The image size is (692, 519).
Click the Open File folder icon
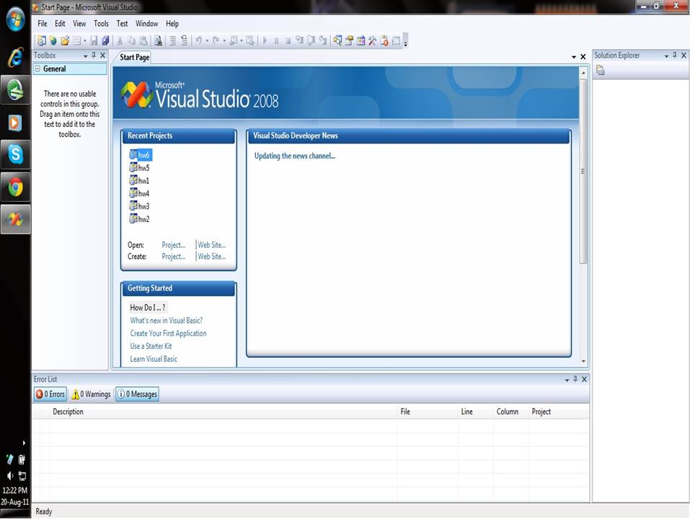click(x=65, y=40)
